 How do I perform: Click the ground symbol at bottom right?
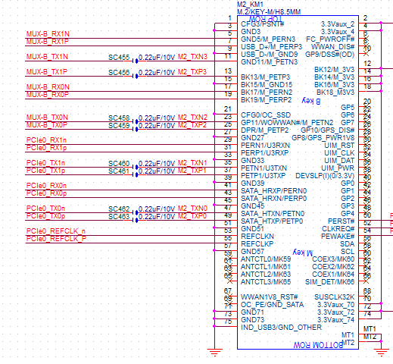(381, 353)
